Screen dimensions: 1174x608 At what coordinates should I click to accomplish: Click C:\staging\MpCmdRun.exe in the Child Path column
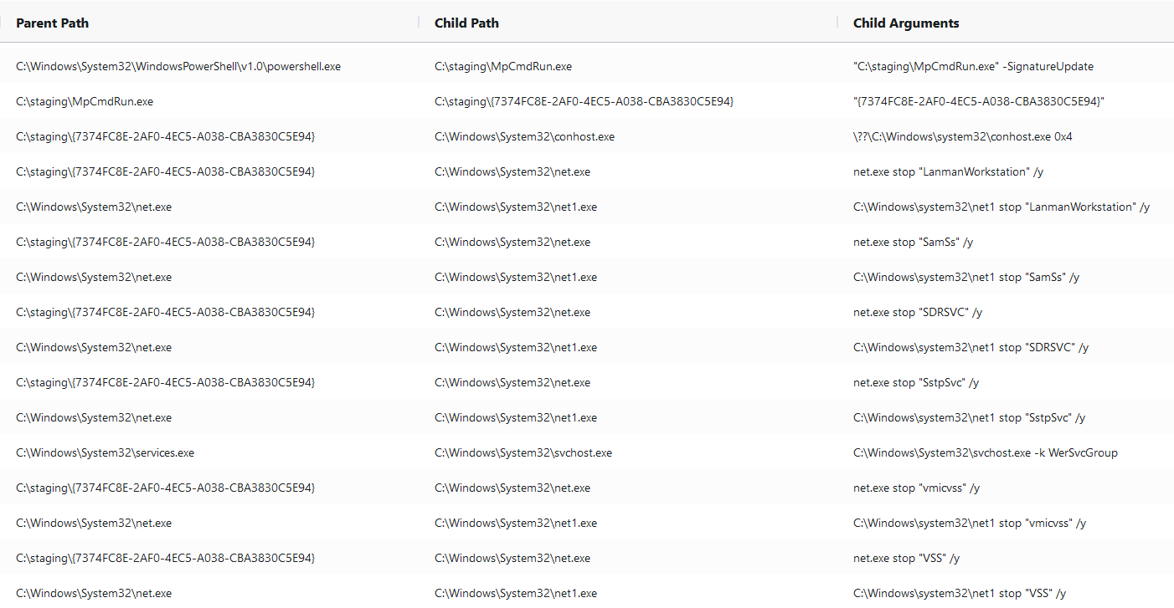click(x=503, y=66)
